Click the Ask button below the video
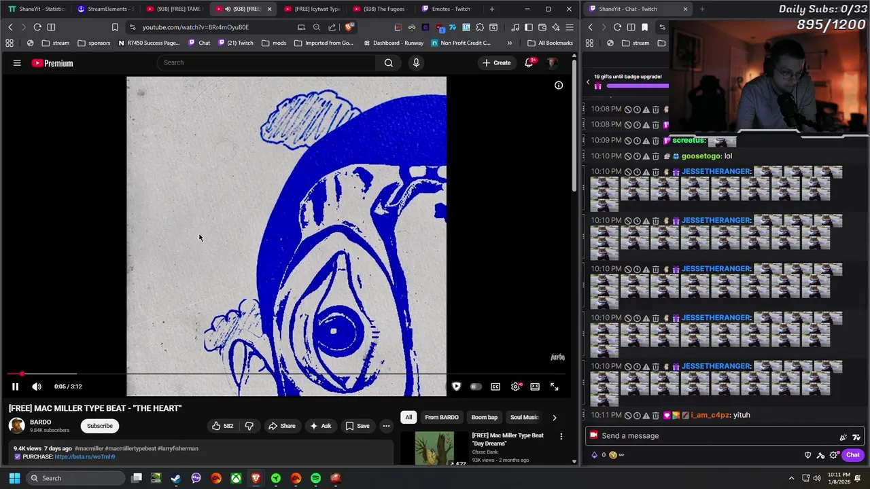Screen dimensions: 870x489 pyautogui.click(x=320, y=426)
